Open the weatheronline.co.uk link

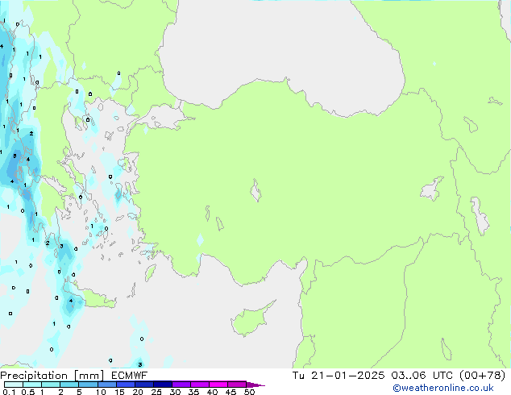click(x=443, y=388)
